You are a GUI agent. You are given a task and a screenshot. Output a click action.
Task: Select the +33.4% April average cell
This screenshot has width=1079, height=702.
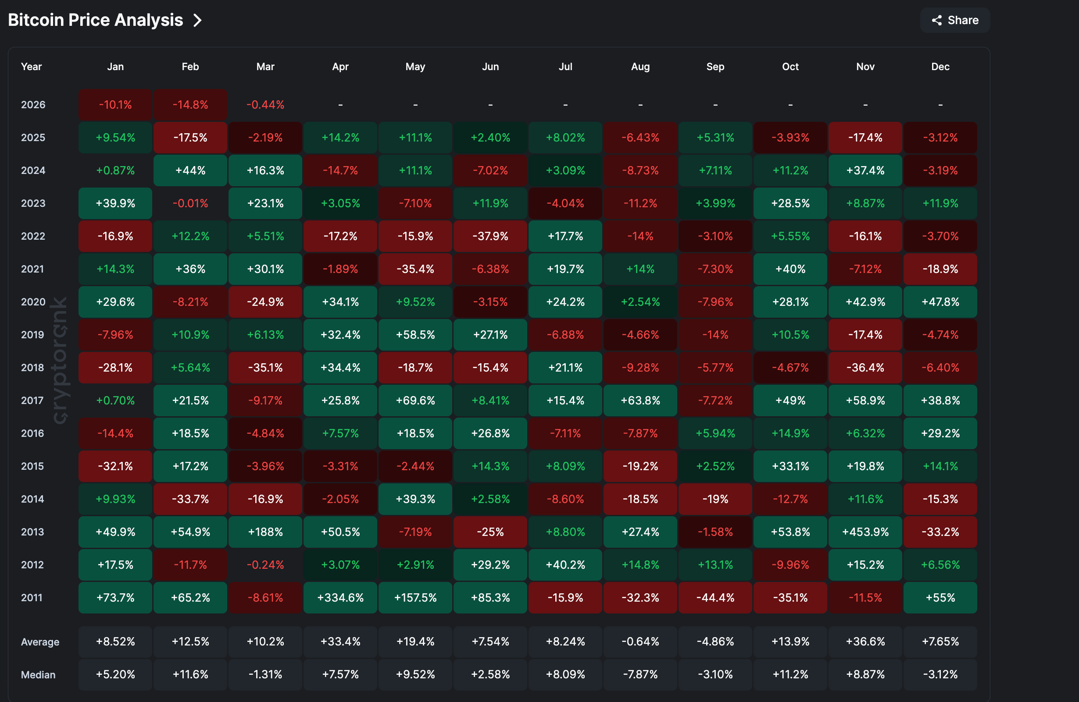[340, 642]
